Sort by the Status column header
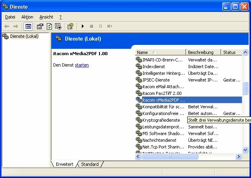Viewport: 251px width, 178px height. pos(231,52)
